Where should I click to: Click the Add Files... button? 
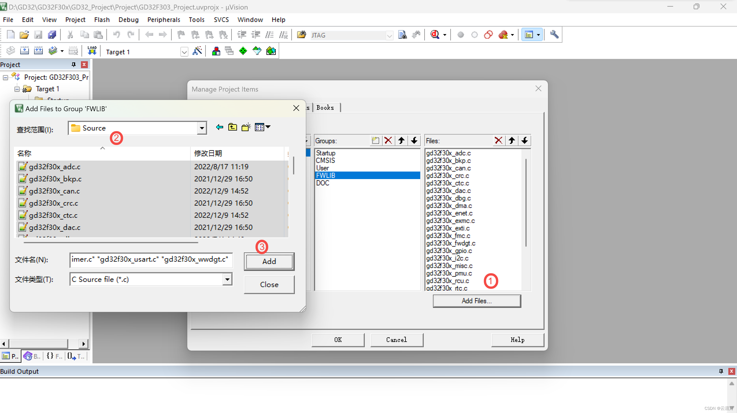(477, 301)
